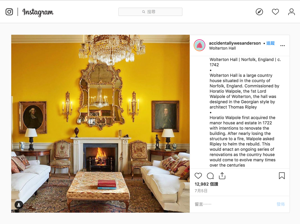Save the post with the bookmark icon

tap(282, 176)
